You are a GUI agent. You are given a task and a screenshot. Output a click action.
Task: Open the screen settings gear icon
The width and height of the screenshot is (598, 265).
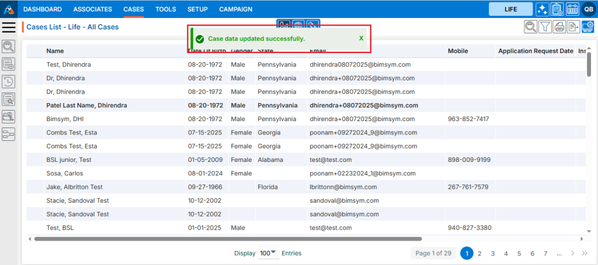point(587,26)
